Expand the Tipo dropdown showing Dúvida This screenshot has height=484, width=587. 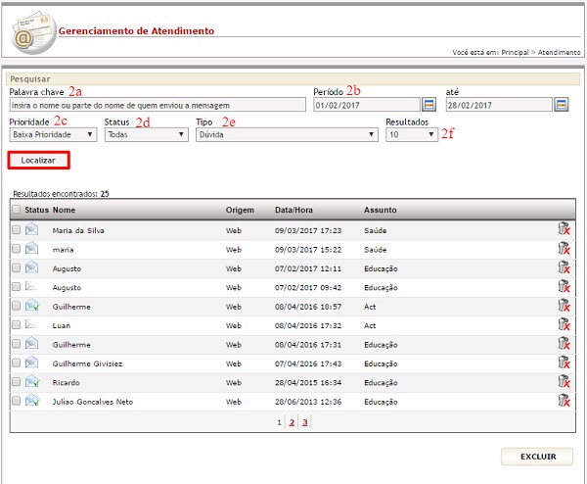(x=287, y=134)
